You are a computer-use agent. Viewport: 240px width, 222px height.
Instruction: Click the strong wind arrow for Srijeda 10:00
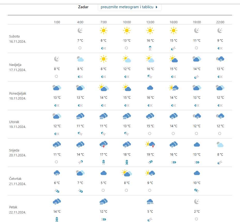127,162
